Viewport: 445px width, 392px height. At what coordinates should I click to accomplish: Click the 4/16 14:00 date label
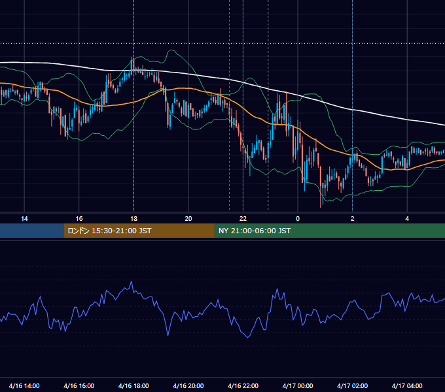click(x=24, y=385)
